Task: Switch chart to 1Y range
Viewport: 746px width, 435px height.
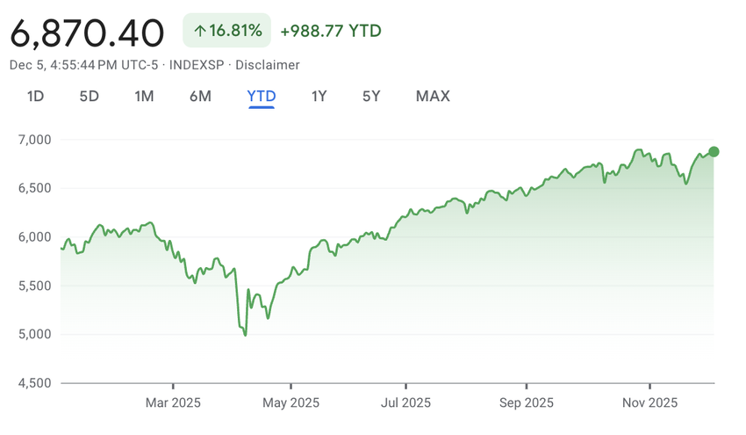Action: pos(319,96)
